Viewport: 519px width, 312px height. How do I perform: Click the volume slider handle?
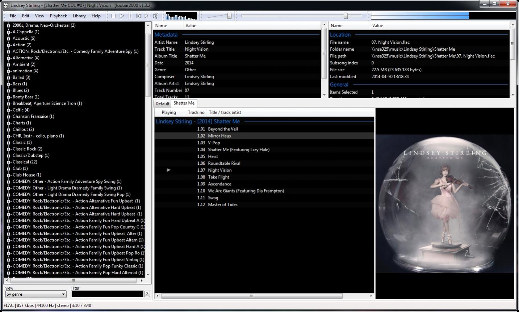pyautogui.click(x=229, y=16)
